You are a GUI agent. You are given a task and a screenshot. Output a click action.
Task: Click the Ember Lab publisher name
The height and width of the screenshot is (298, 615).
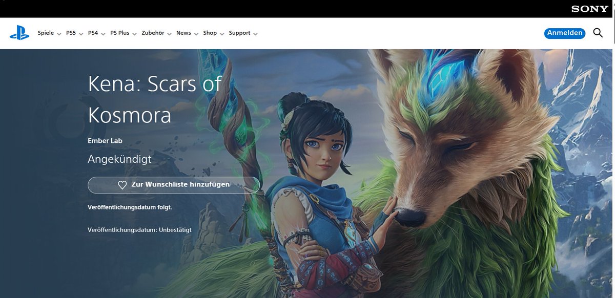tap(105, 140)
